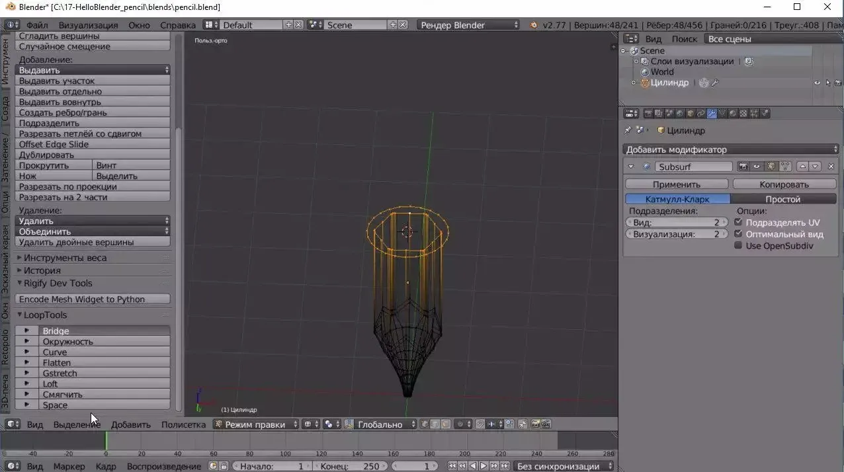The image size is (844, 472).
Task: Open the Добавить модификатор dropdown
Action: click(731, 149)
